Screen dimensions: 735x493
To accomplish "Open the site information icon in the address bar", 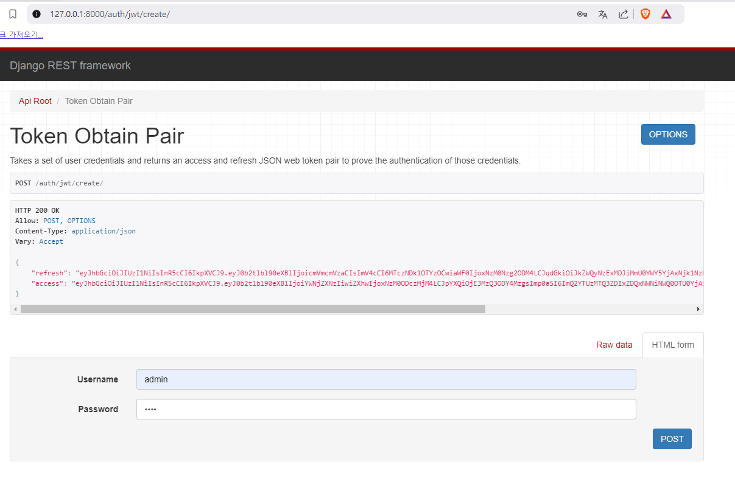I will tap(37, 14).
